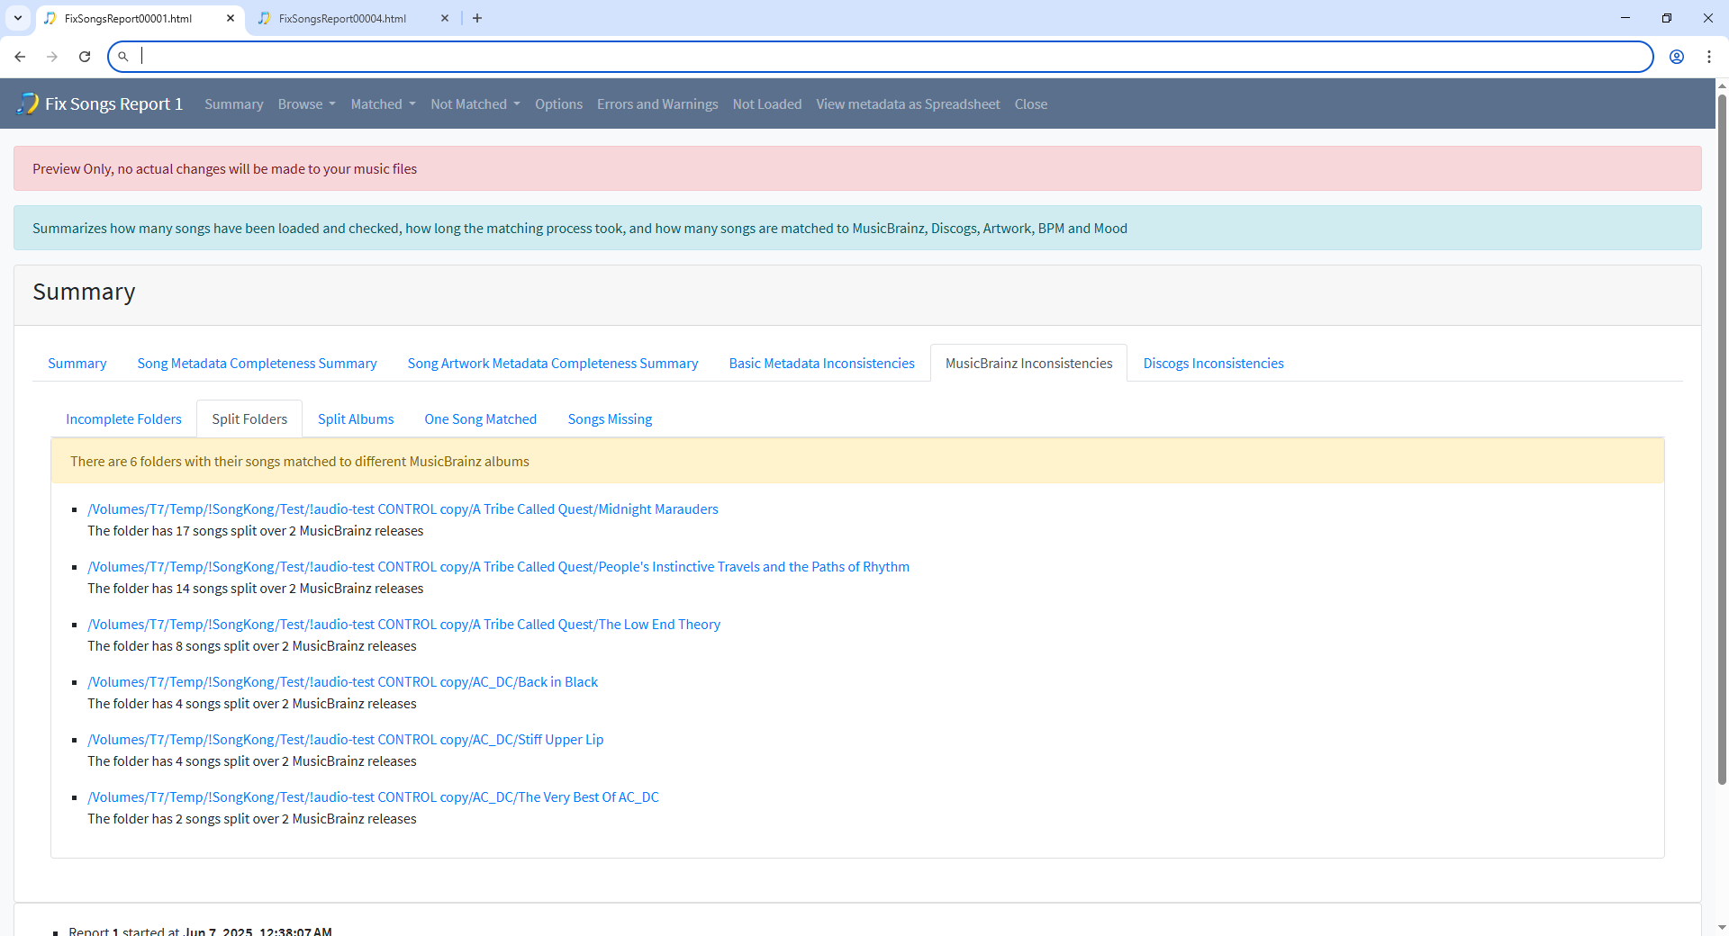Close the FixSongsReport00001.html tab
The height and width of the screenshot is (936, 1729).
(231, 18)
